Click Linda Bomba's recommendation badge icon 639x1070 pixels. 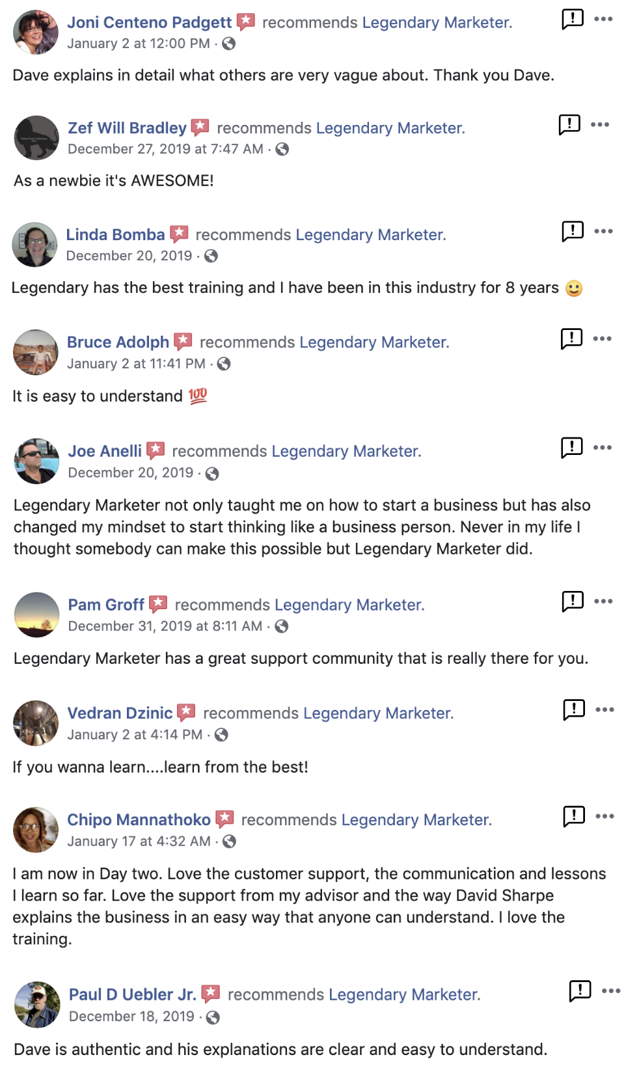[x=179, y=234]
